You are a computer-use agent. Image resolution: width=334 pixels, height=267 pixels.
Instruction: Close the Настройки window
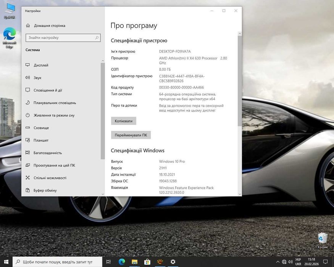click(x=236, y=11)
